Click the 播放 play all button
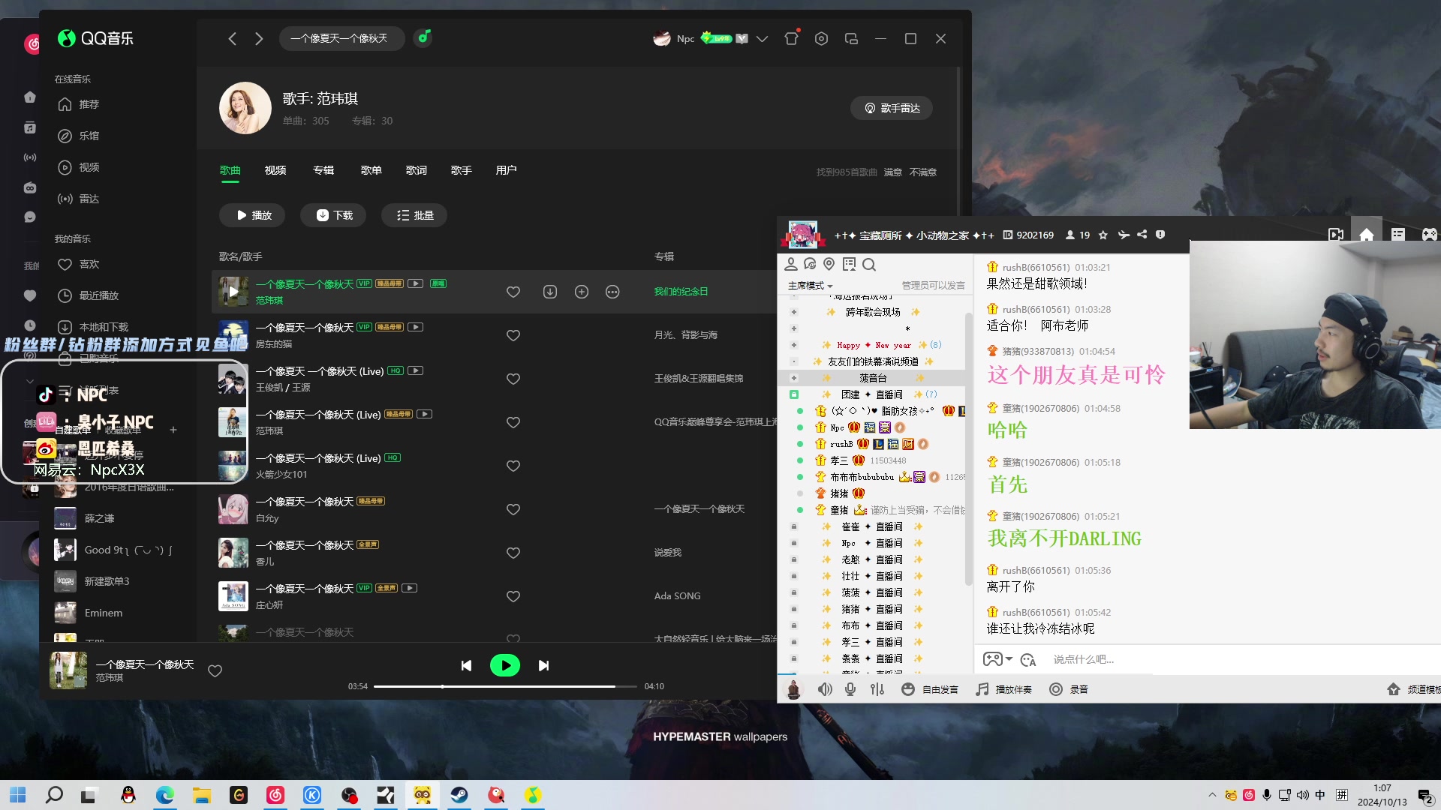Screen dimensions: 1441x810 tap(253, 215)
